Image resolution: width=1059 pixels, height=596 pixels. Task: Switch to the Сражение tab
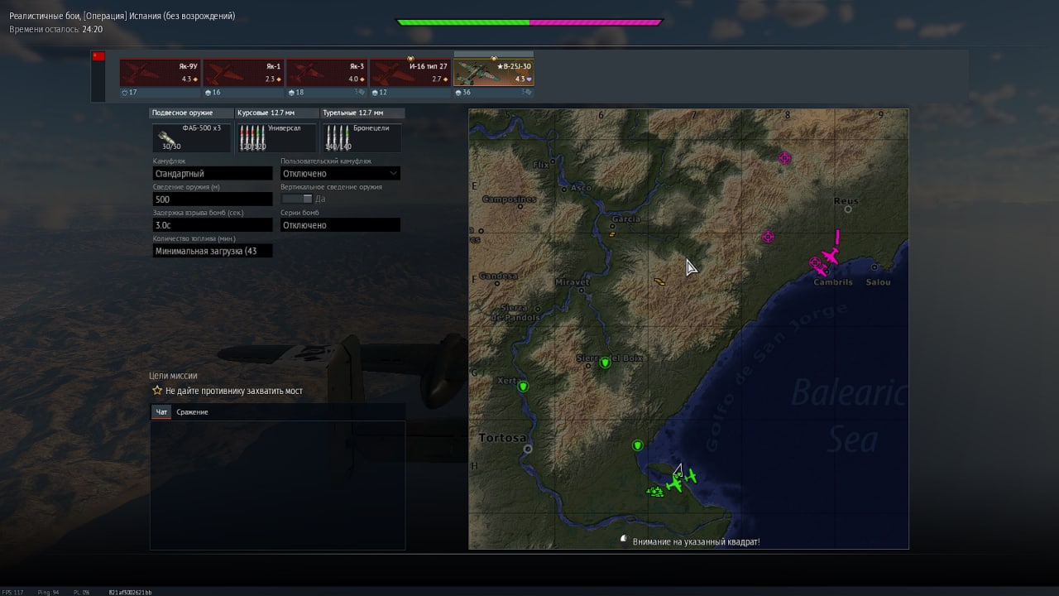[192, 411]
